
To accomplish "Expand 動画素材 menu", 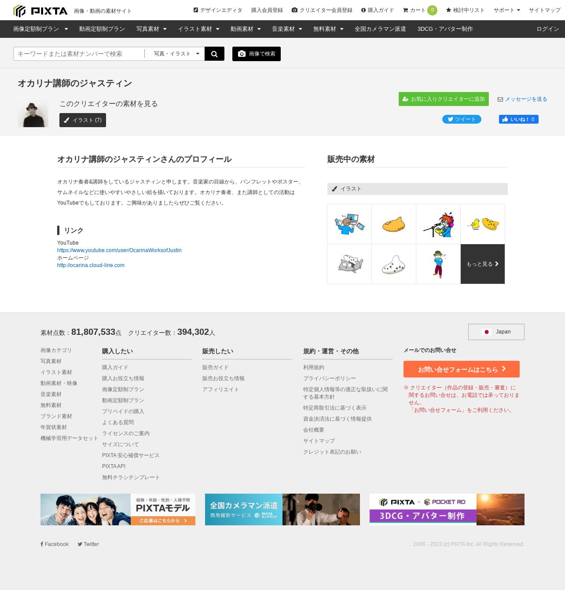I will click(x=246, y=29).
